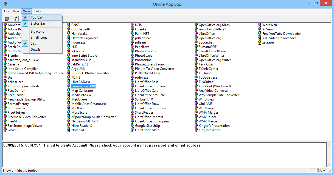Click the help question mark toolbar icon
The height and width of the screenshot is (175, 334).
[16, 19]
